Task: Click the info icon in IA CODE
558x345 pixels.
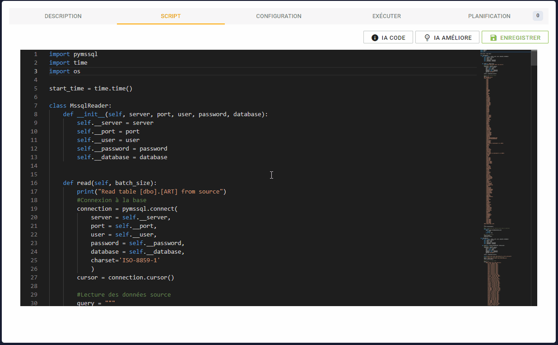Action: (x=375, y=38)
